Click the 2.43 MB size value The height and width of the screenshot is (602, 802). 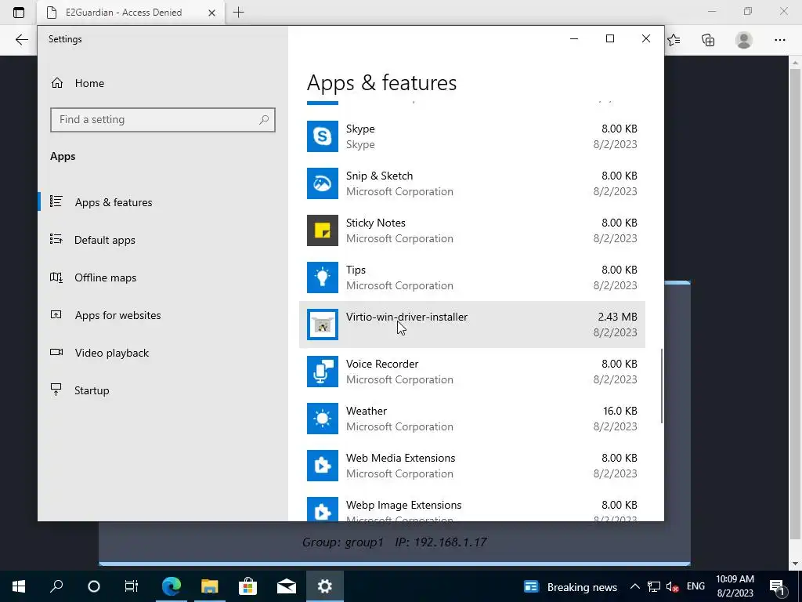617,317
